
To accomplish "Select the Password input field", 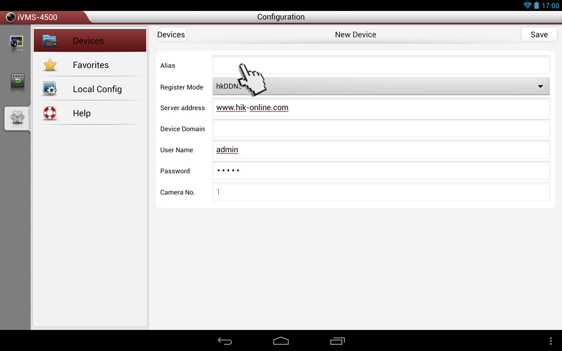I will click(381, 171).
